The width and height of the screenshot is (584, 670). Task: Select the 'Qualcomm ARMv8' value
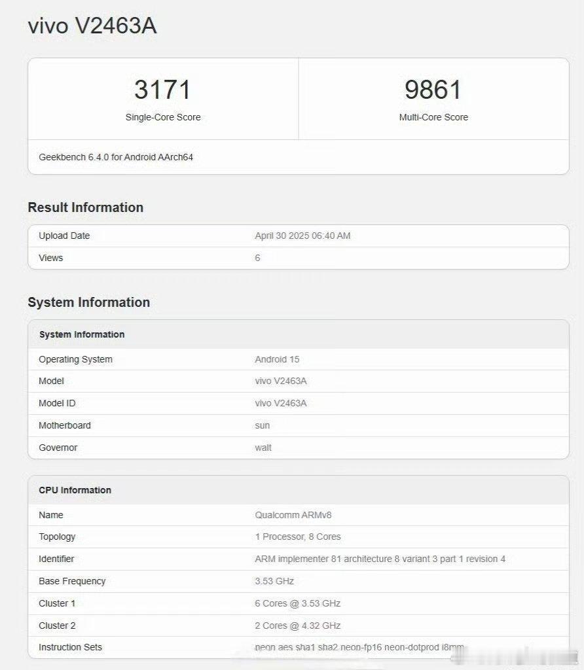tap(293, 516)
